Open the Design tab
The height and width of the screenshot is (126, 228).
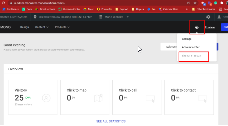click(x=25, y=27)
